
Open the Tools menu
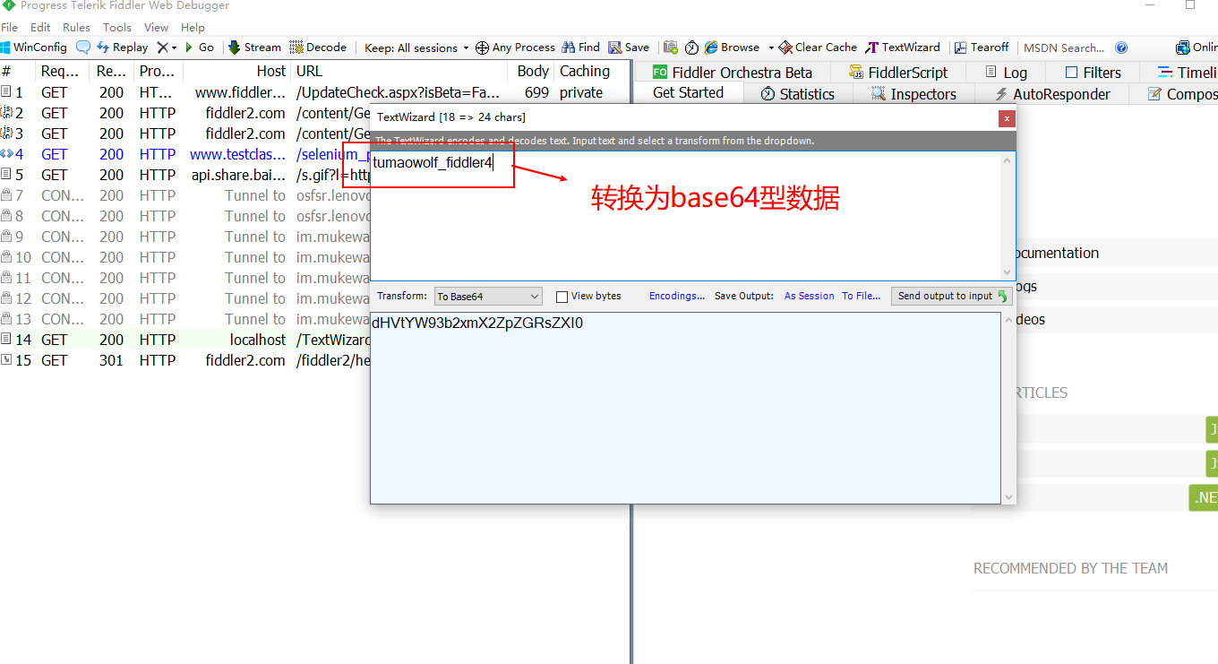[116, 27]
